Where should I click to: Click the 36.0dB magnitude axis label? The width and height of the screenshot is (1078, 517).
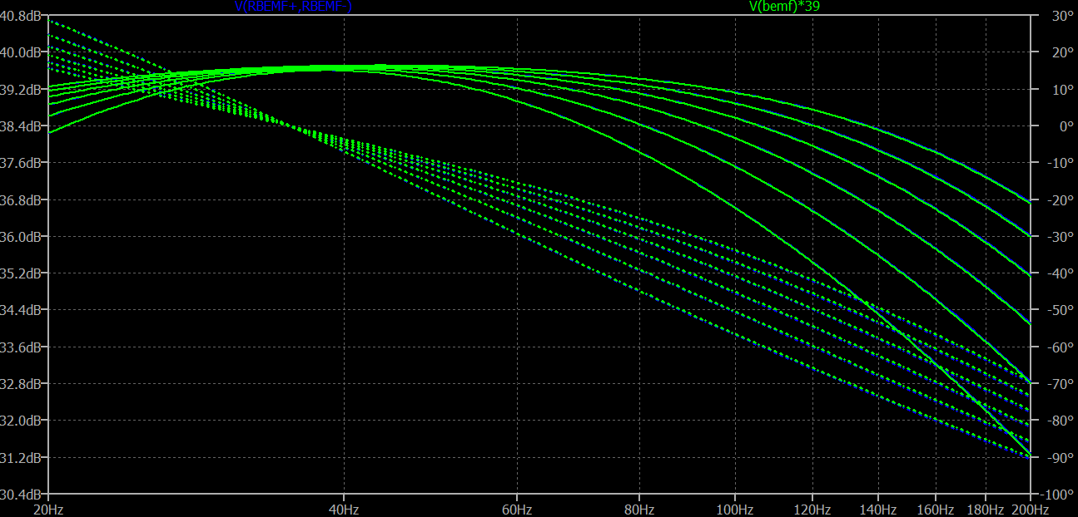(22, 237)
